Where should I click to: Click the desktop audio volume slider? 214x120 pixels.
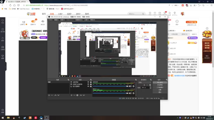(x=110, y=86)
